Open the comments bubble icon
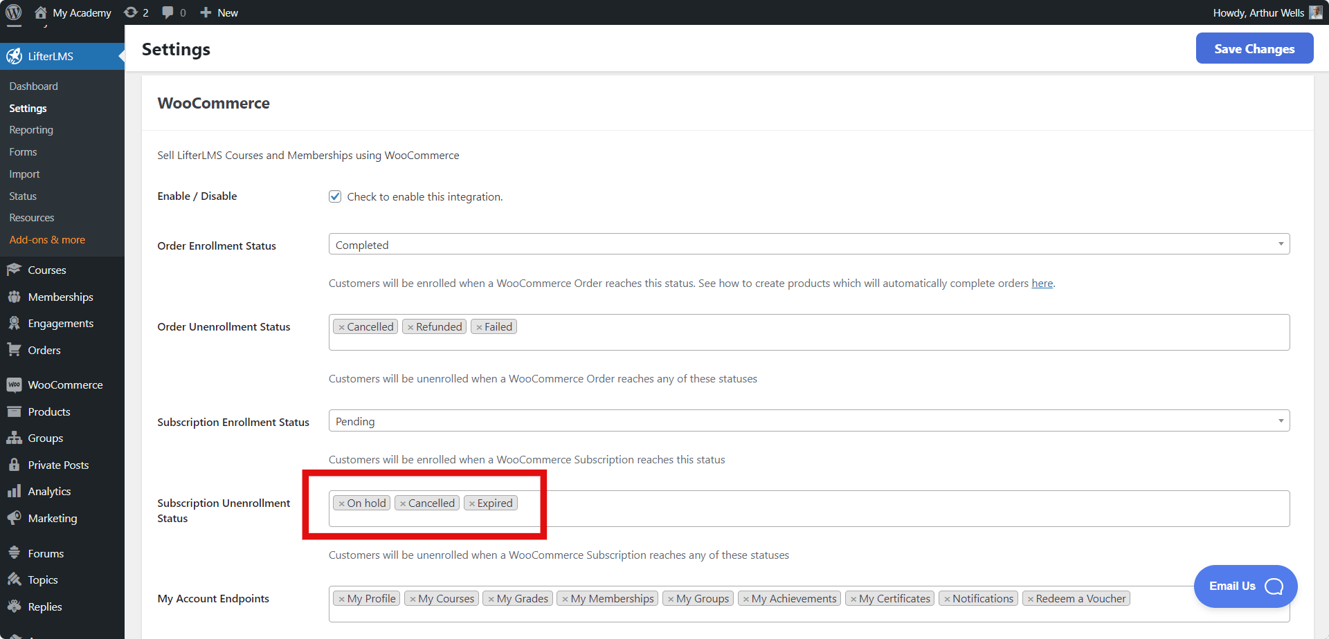Image resolution: width=1329 pixels, height=639 pixels. click(168, 12)
